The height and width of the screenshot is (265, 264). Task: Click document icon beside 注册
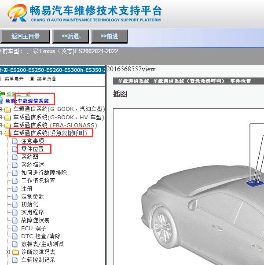pyautogui.click(x=15, y=189)
